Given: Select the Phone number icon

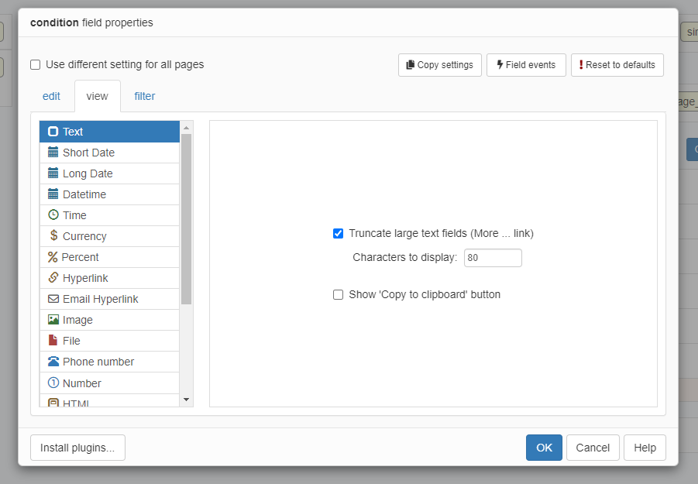Looking at the screenshot, I should coord(53,362).
